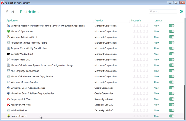Click the Autochk Proxy DLL icon
Viewport: 186px width, 121px height.
[8, 60]
